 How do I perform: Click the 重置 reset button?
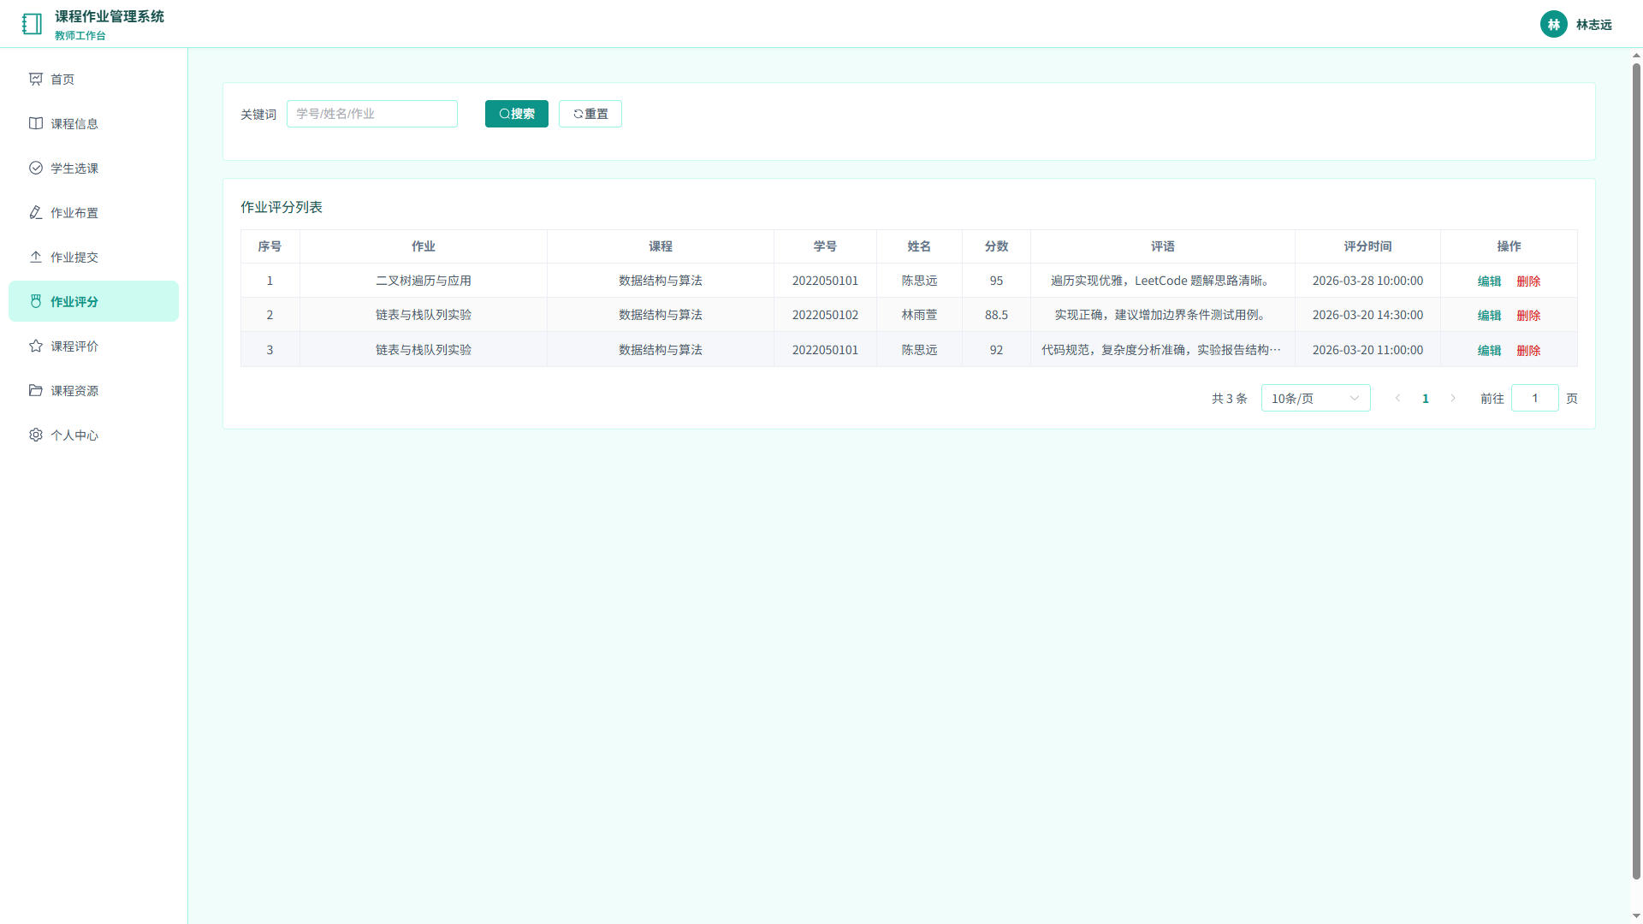(590, 114)
